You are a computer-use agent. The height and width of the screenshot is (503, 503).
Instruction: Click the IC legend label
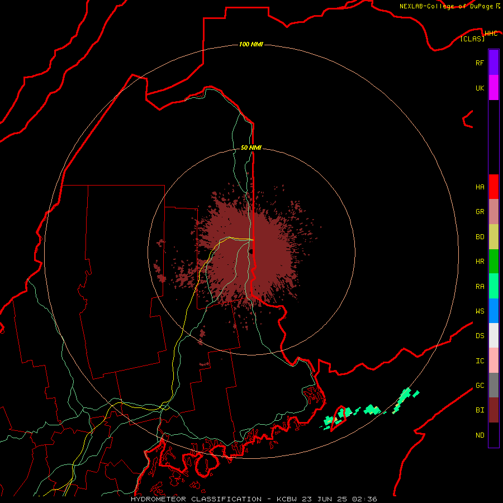480,361
